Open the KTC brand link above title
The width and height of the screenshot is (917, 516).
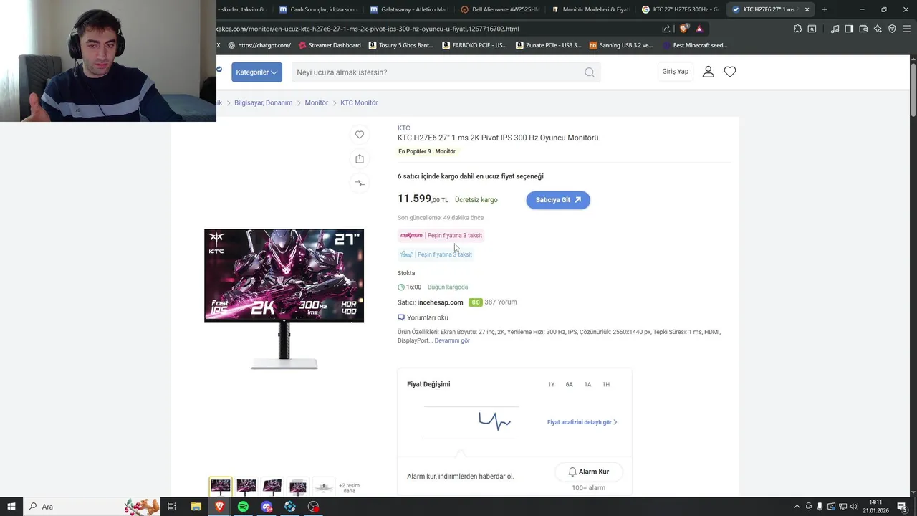(404, 128)
